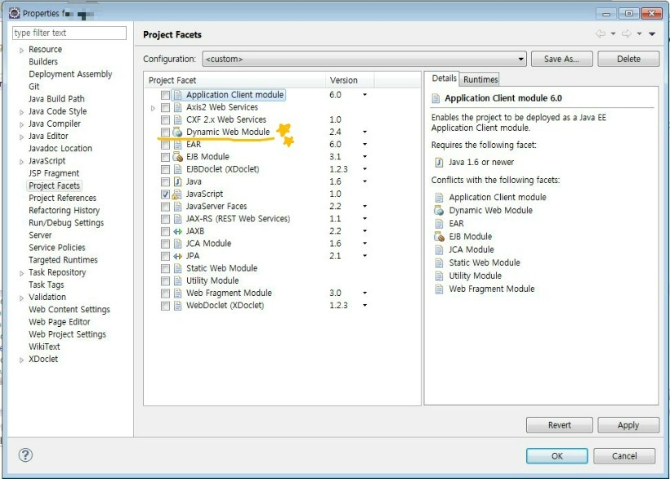The width and height of the screenshot is (670, 479).
Task: Click the Web Fragment Module facet icon
Action: [x=178, y=293]
